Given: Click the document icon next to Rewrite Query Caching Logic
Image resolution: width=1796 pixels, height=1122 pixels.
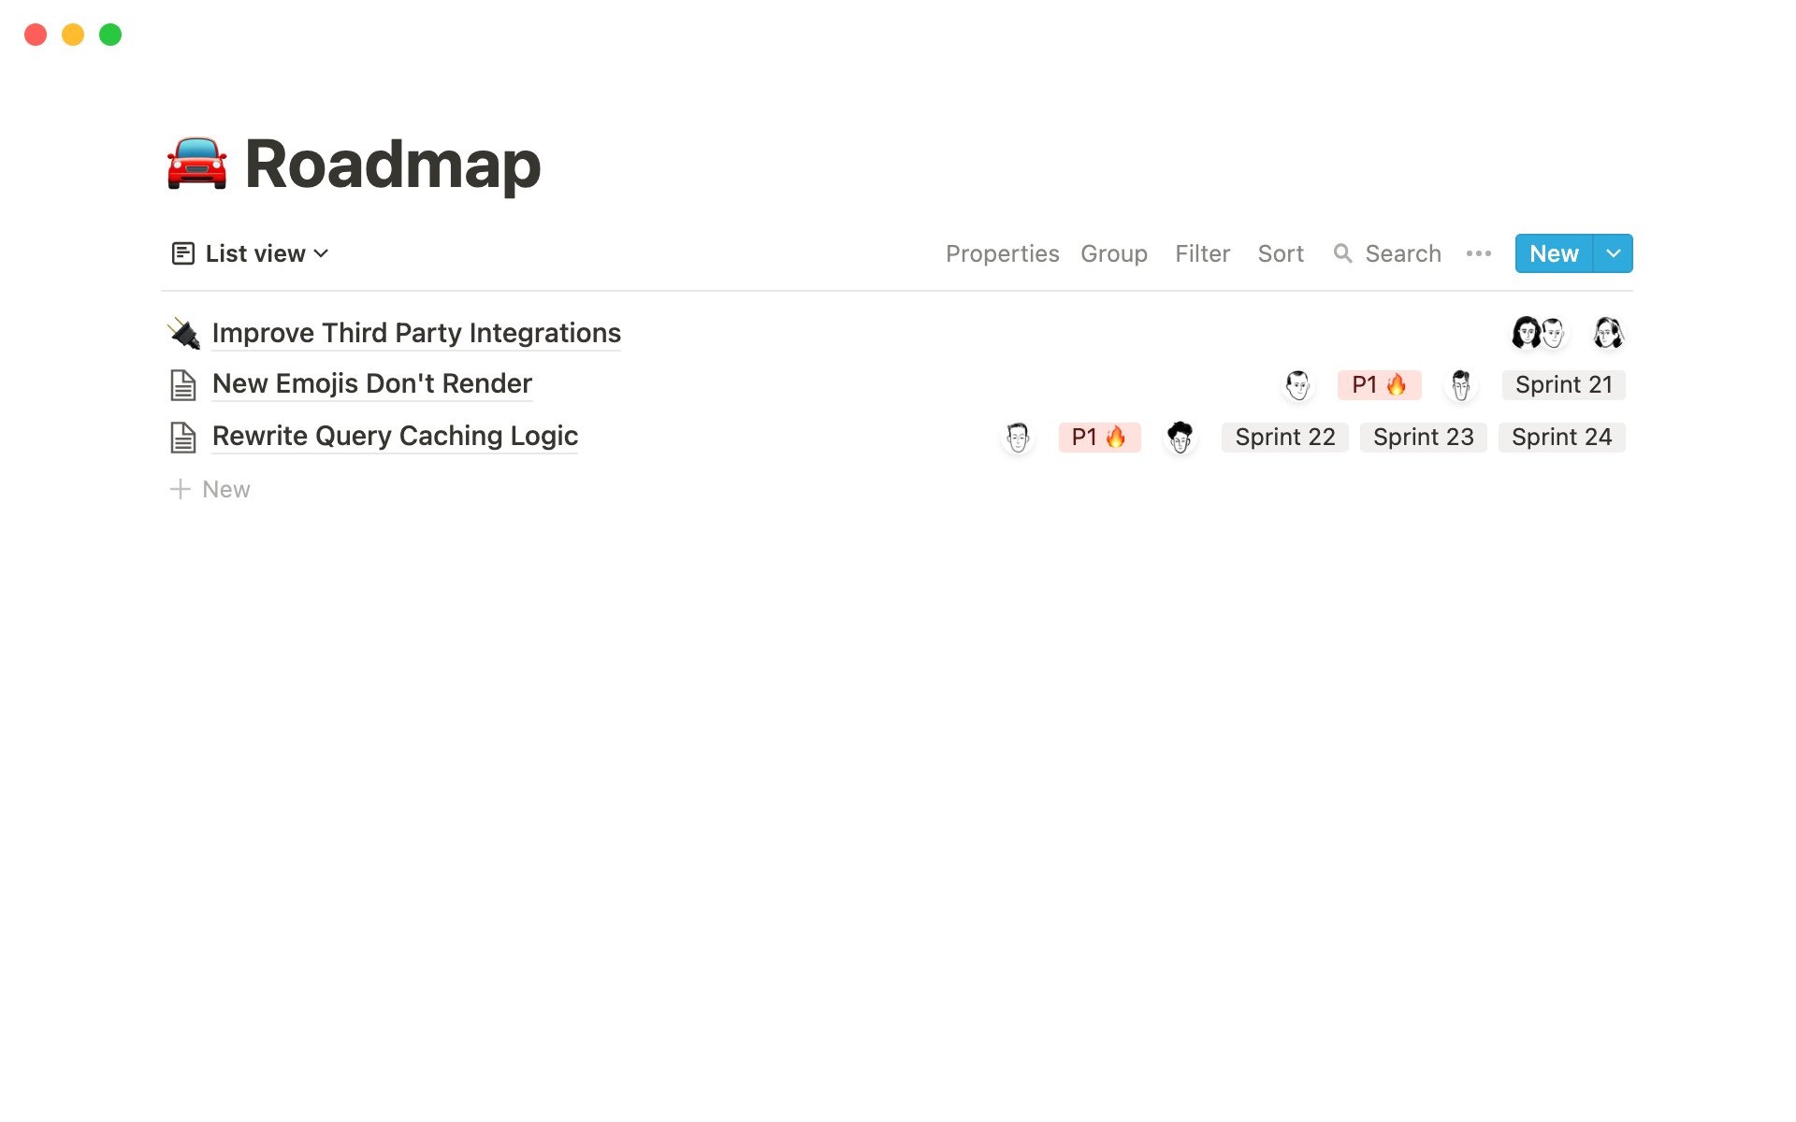Looking at the screenshot, I should (185, 436).
